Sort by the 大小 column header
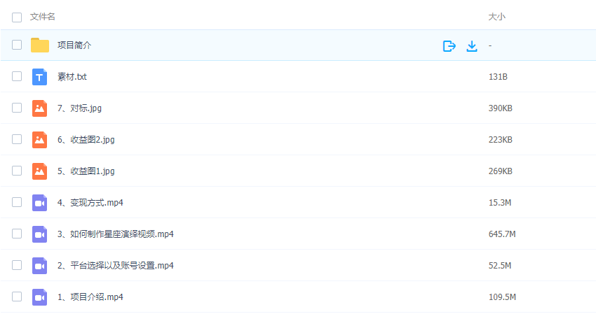This screenshot has height=335, width=596. tap(496, 17)
